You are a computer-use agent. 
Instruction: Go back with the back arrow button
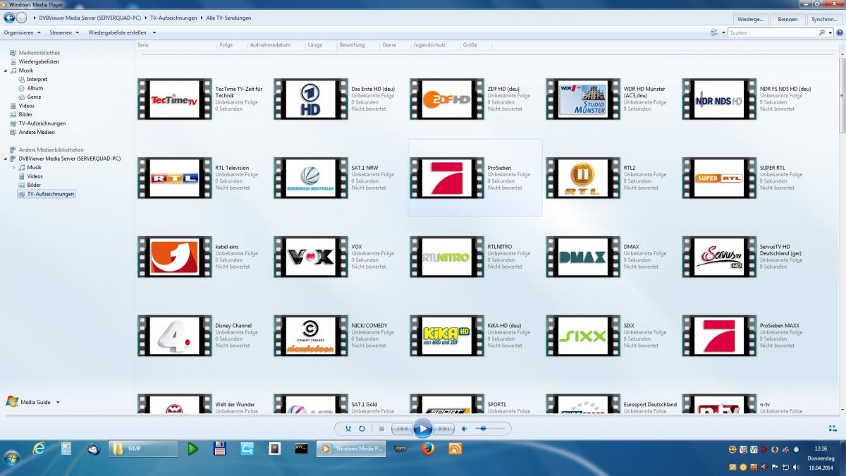[8, 18]
